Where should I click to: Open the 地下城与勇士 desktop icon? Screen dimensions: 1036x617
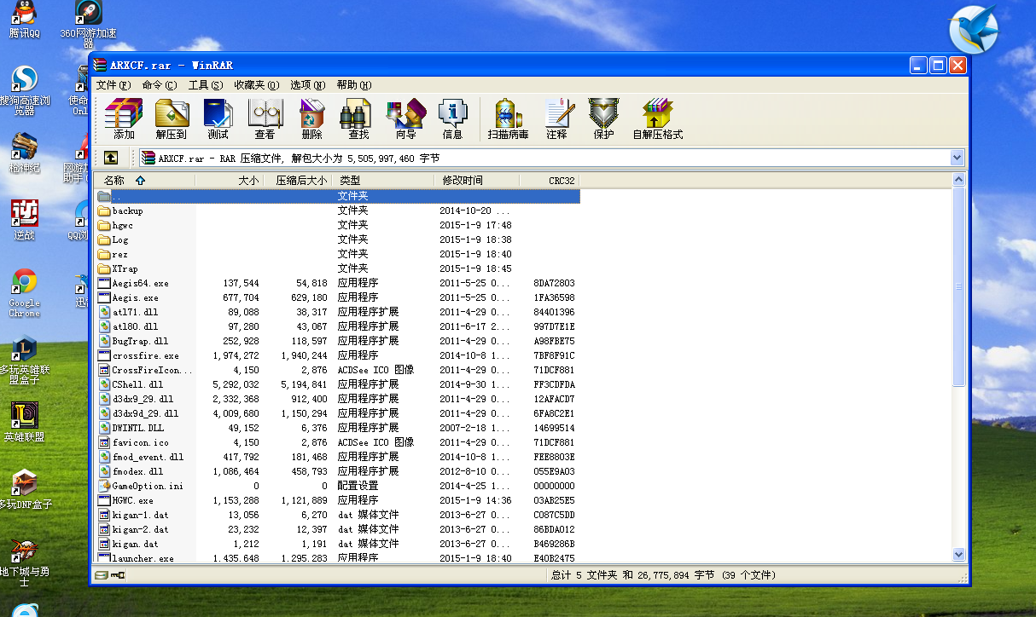[x=24, y=561]
